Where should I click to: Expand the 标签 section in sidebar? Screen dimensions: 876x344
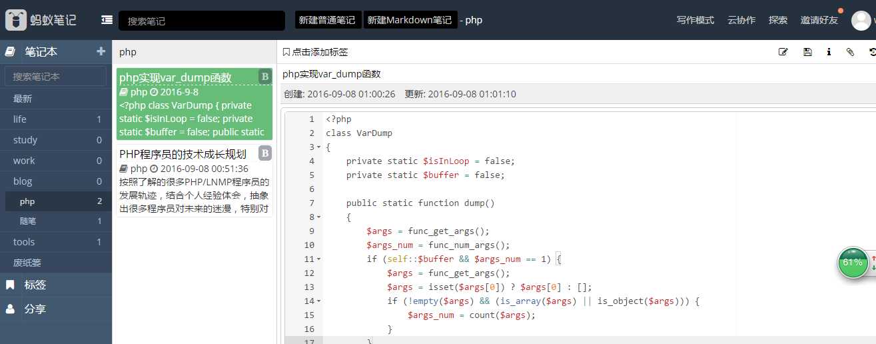click(x=56, y=285)
